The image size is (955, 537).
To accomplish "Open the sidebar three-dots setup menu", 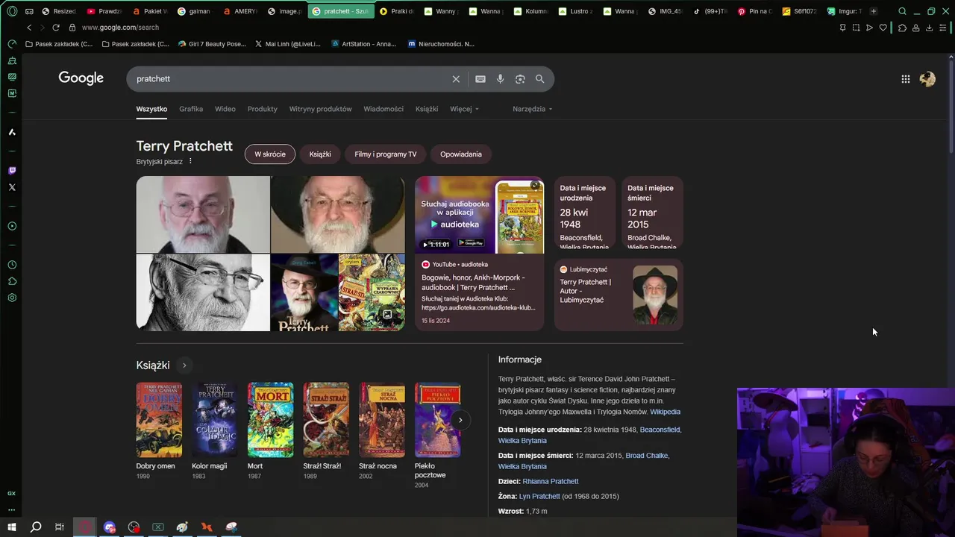I will [x=12, y=510].
